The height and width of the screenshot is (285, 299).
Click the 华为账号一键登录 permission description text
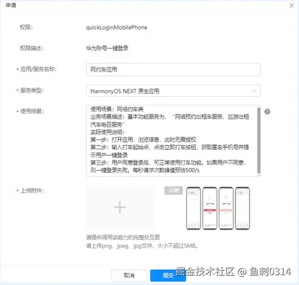click(x=107, y=48)
